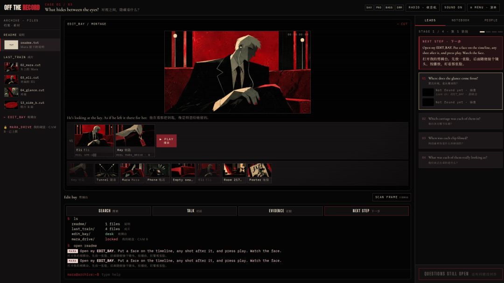Collapse lead 'Where does the glance come from?'

(461, 79)
